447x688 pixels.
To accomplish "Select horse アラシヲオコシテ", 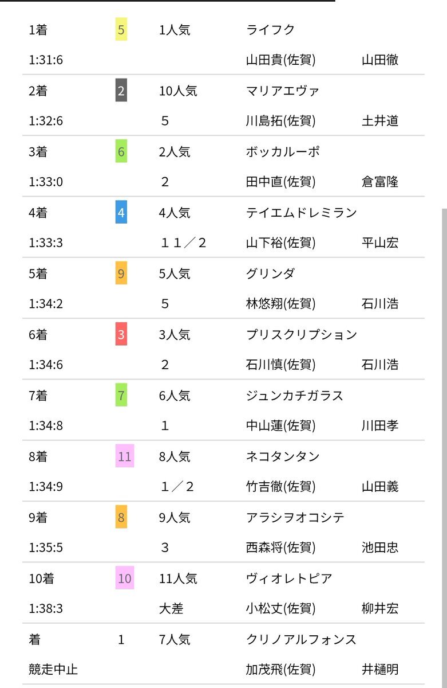I will pos(295,518).
